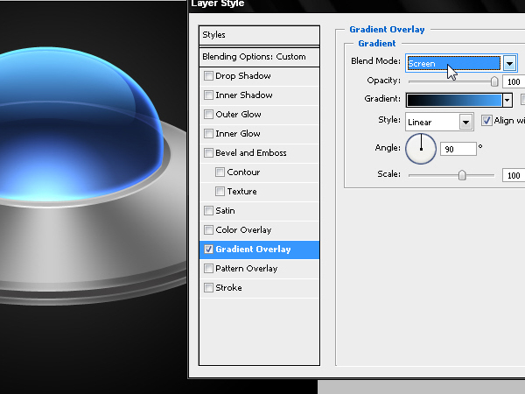Uncheck the Gradient Overlay checkbox
The image size is (525, 394).
pyautogui.click(x=208, y=250)
